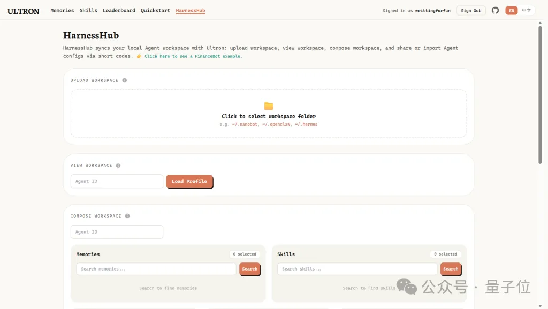
Task: Open the Quickstart page
Action: [x=155, y=11]
